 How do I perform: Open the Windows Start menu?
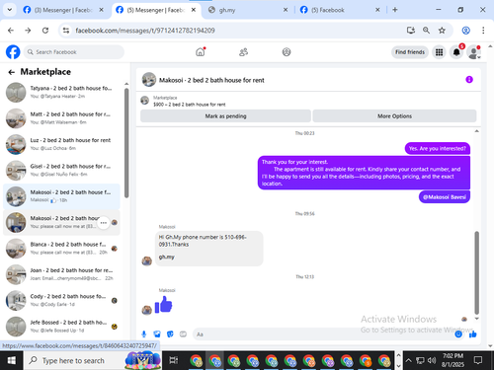tap(11, 360)
